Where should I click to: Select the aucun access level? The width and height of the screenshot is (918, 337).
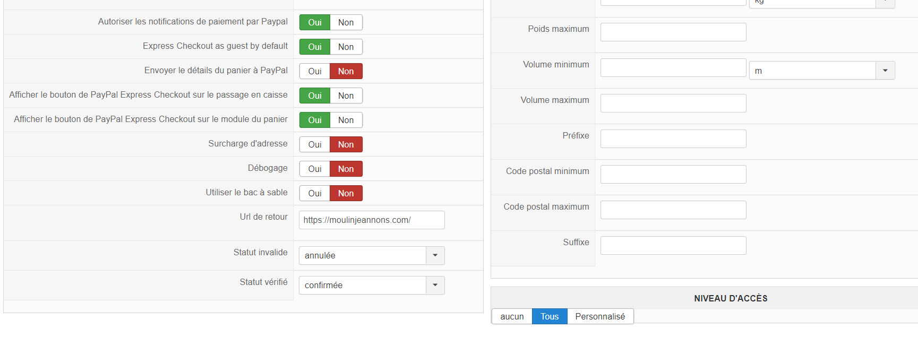point(512,316)
